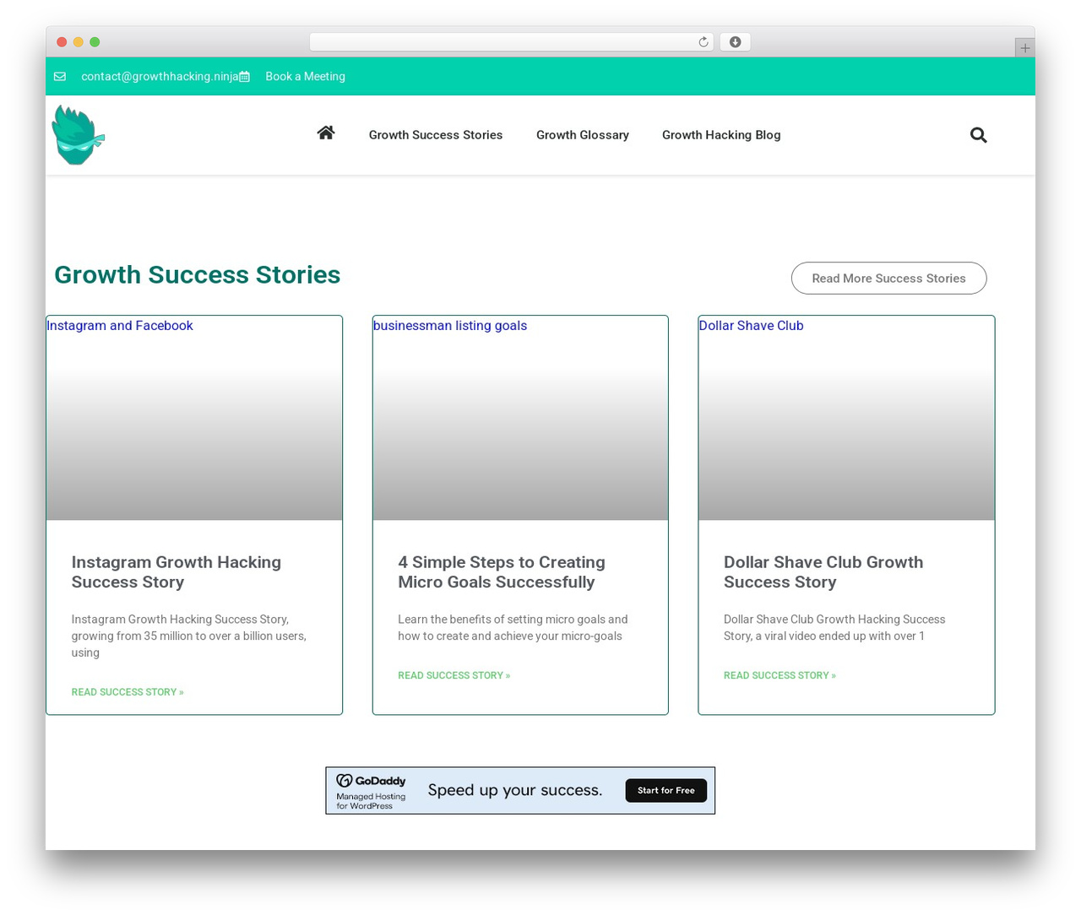1081x915 pixels.
Task: Click the Instagram and Facebook image placeholder
Action: (x=194, y=418)
